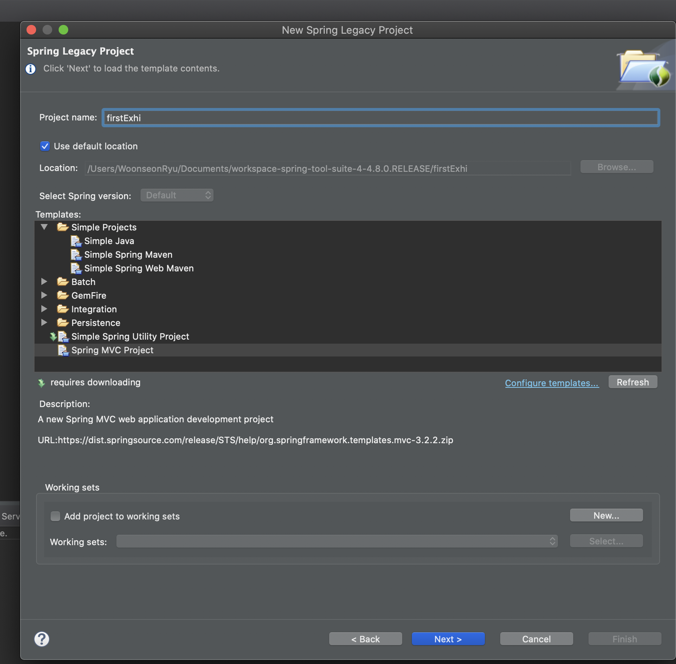Expand the Batch templates folder
Viewport: 676px width, 664px height.
[x=44, y=282]
